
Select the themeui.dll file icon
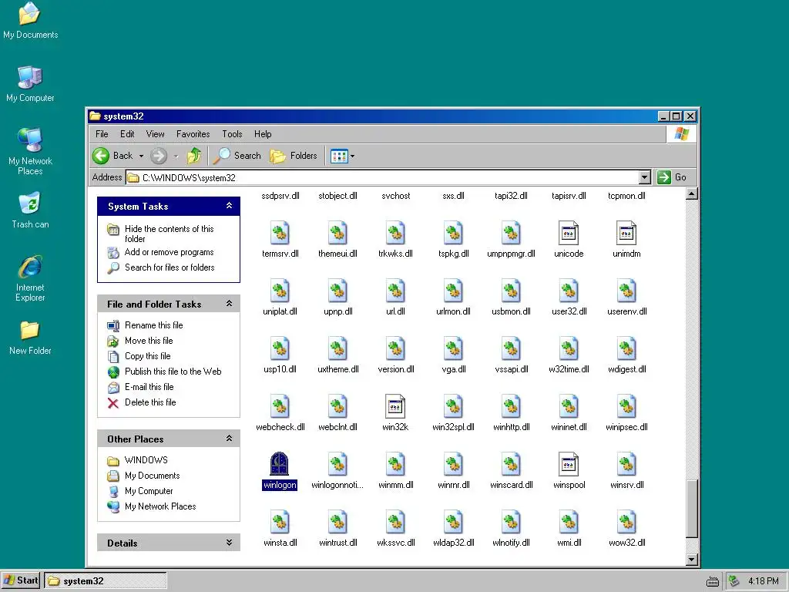(x=337, y=233)
